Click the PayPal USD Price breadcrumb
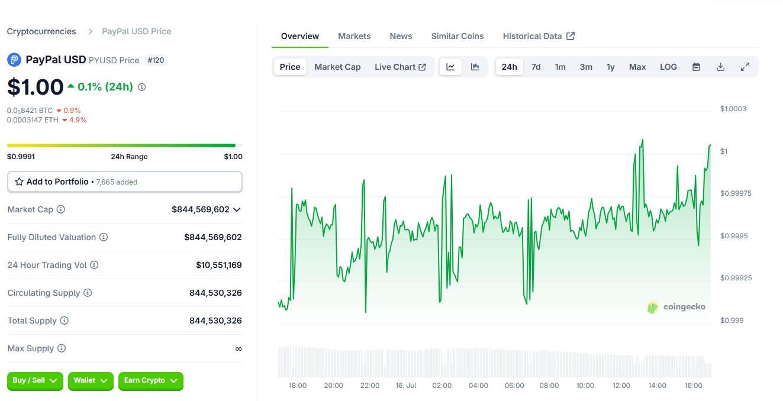This screenshot has height=401, width=783. click(x=137, y=31)
